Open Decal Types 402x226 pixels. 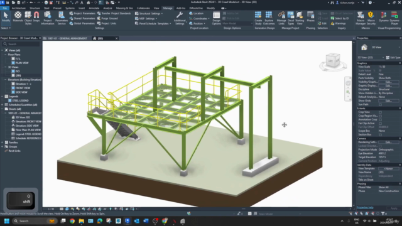[x=291, y=18]
